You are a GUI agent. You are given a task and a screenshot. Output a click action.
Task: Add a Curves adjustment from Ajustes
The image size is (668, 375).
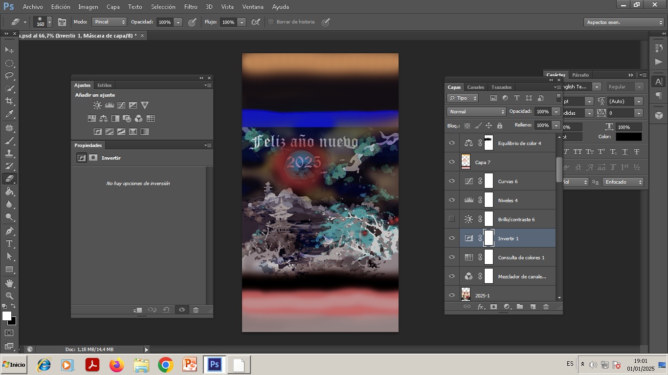(121, 105)
